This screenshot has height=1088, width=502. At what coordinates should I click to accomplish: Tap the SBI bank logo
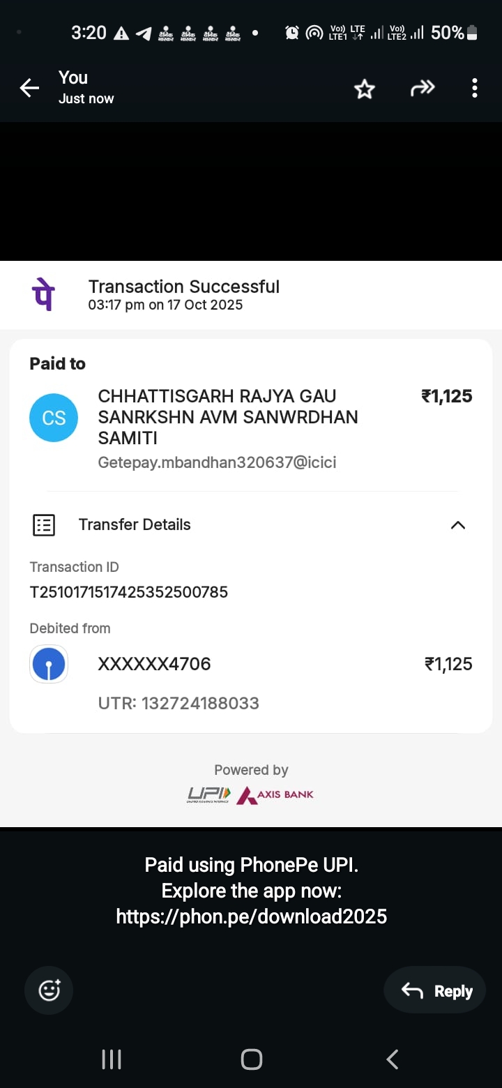tap(49, 664)
